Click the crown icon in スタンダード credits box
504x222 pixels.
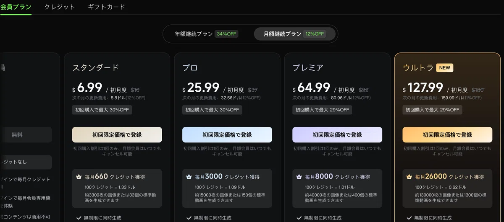(79, 177)
